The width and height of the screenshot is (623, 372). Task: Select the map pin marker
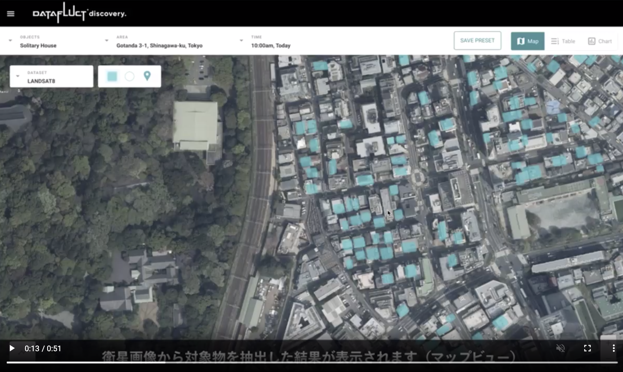click(x=147, y=76)
